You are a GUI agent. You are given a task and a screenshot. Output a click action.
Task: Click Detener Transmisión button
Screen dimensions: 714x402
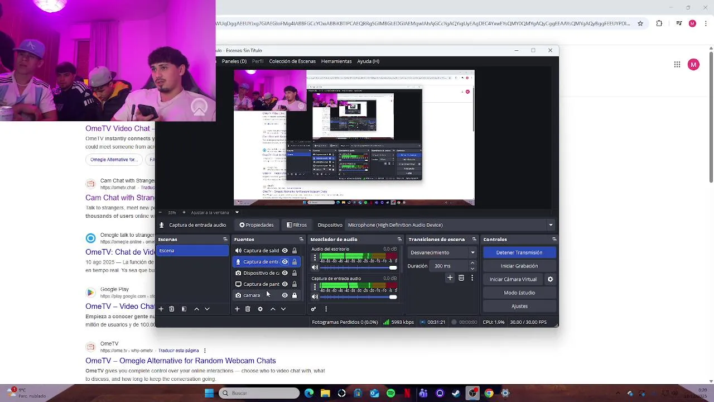(x=519, y=252)
